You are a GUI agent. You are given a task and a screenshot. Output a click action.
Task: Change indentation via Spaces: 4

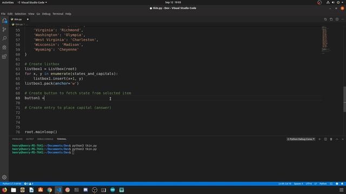(x=298, y=184)
